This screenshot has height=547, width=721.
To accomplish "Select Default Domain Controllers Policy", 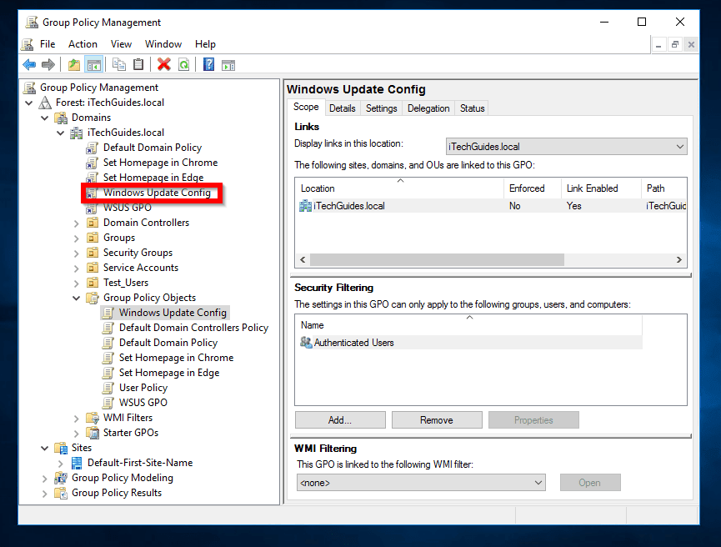I will [x=193, y=328].
